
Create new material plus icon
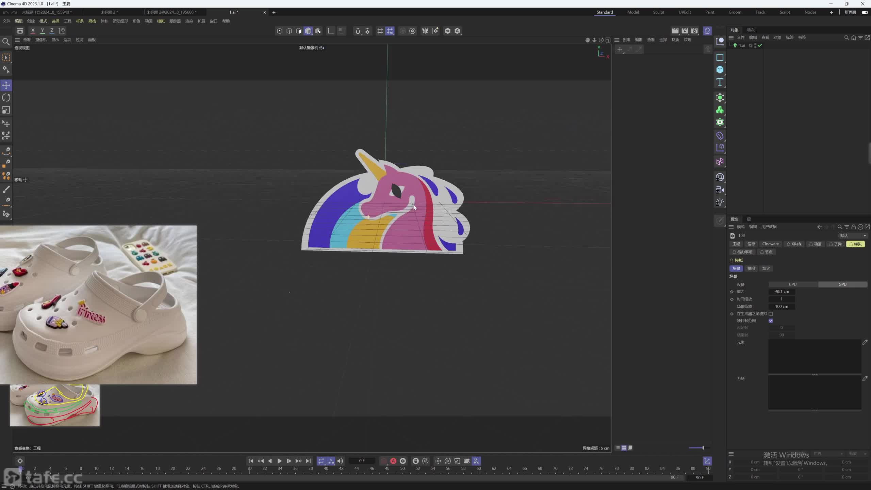pyautogui.click(x=620, y=50)
